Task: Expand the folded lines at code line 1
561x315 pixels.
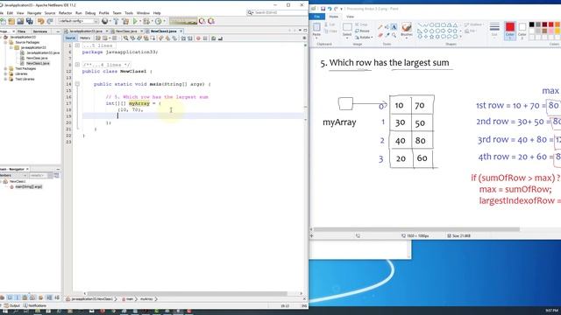Action: (77, 45)
